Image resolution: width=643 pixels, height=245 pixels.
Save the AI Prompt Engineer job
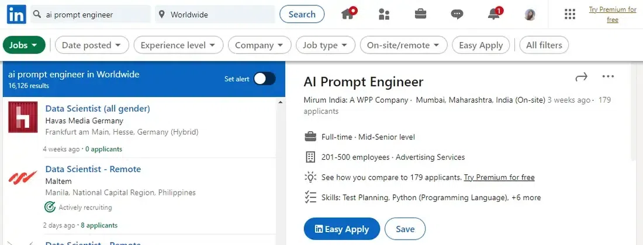tap(405, 229)
